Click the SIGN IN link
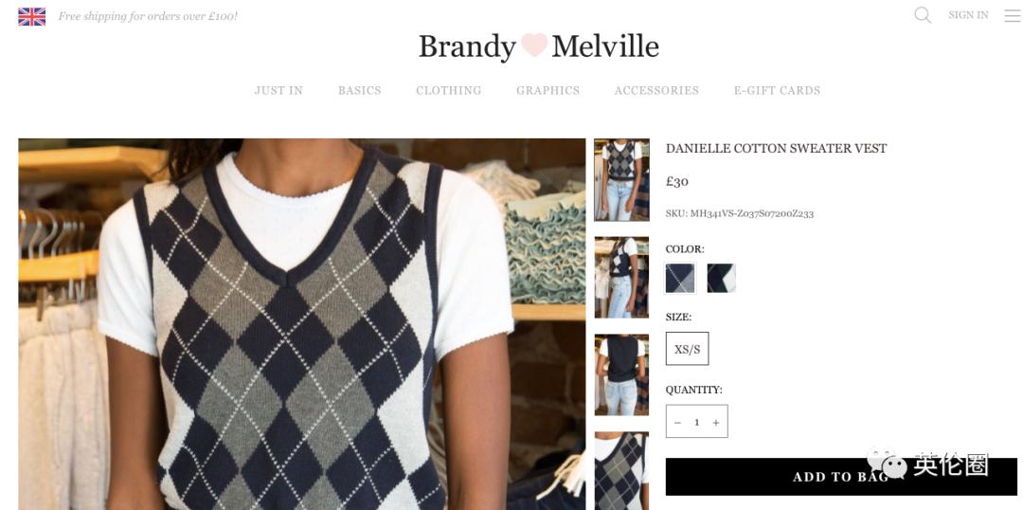Image resolution: width=1023 pixels, height=510 pixels. (x=968, y=15)
